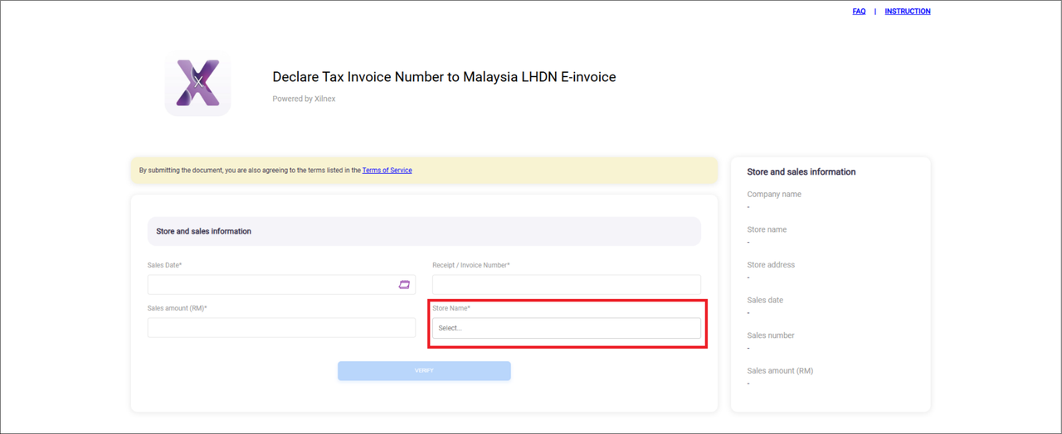
Task: Click the summary panel's Store and sales information heading
Action: 801,172
